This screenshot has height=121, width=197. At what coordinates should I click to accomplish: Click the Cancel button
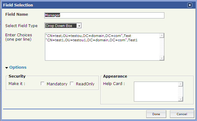(182, 114)
